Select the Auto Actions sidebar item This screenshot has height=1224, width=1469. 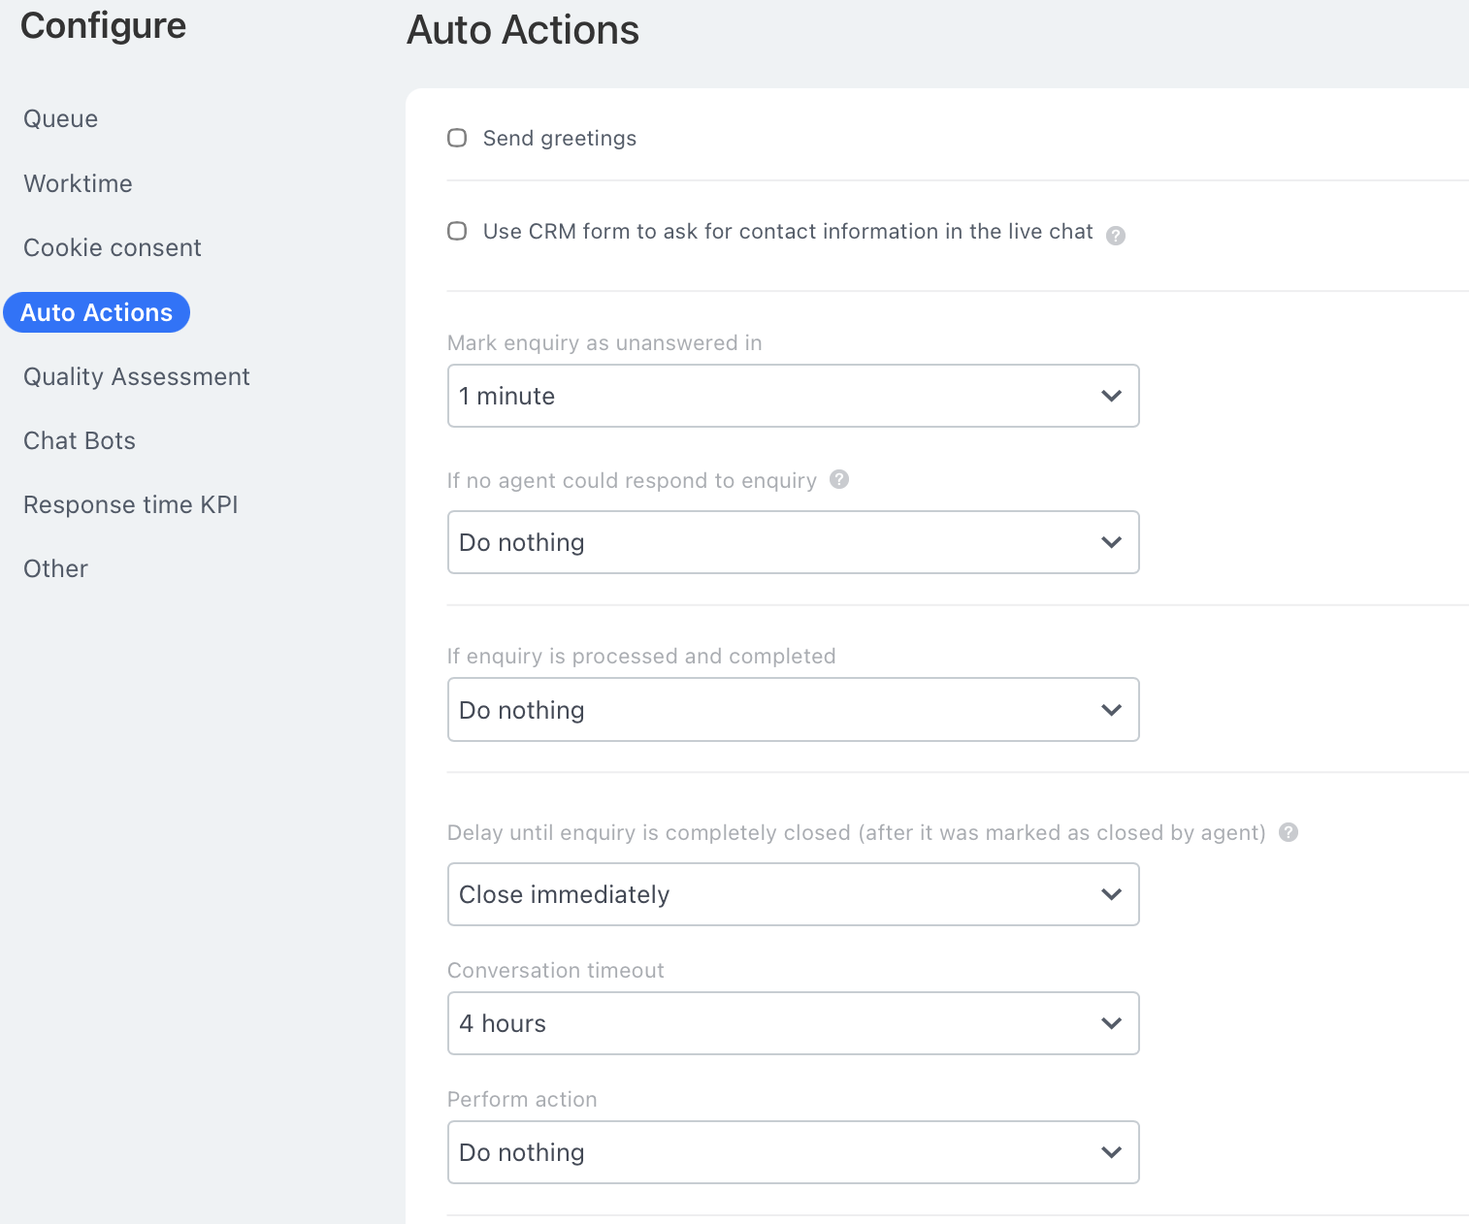(x=96, y=312)
